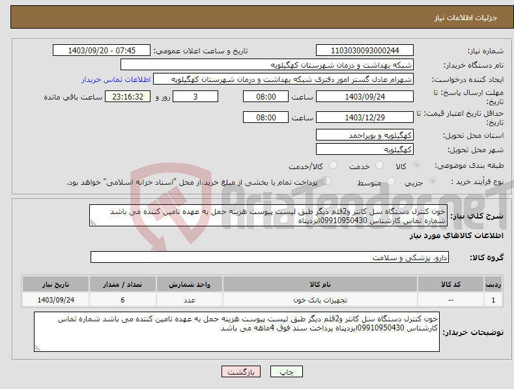This screenshot has width=514, height=389.
Task: Click the goods group field دارو، پزشکی و سلامت
Action: point(270,258)
